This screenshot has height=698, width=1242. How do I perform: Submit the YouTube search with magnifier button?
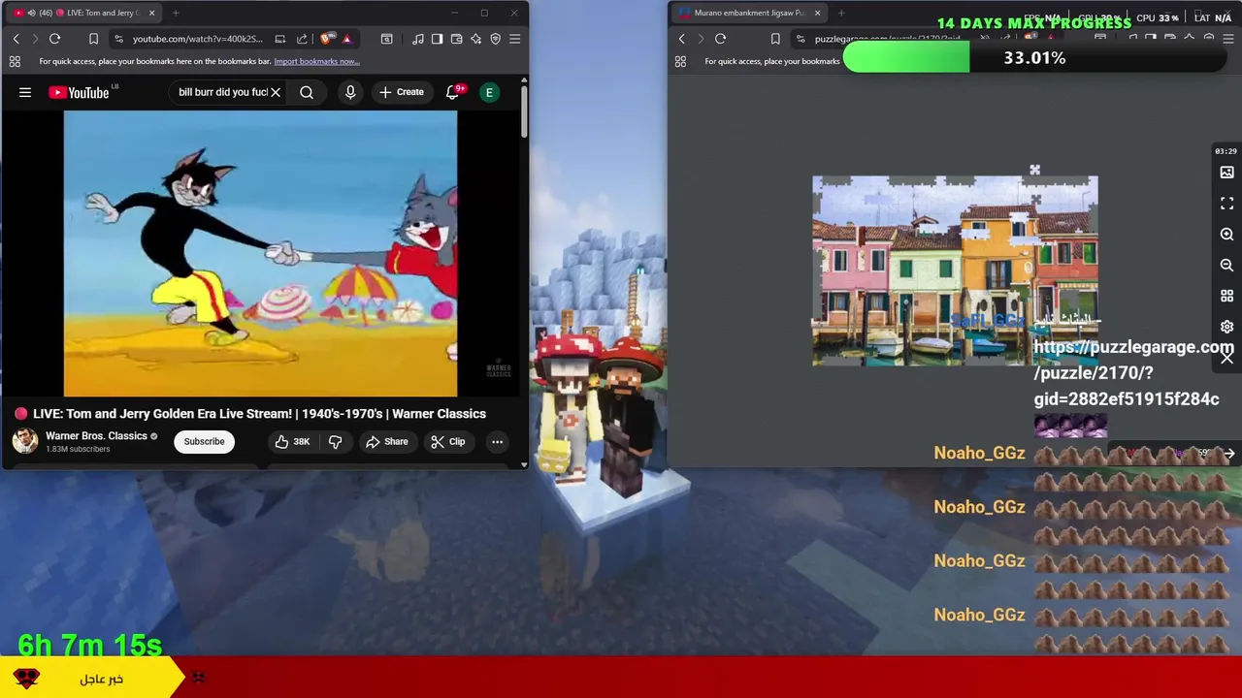click(307, 92)
